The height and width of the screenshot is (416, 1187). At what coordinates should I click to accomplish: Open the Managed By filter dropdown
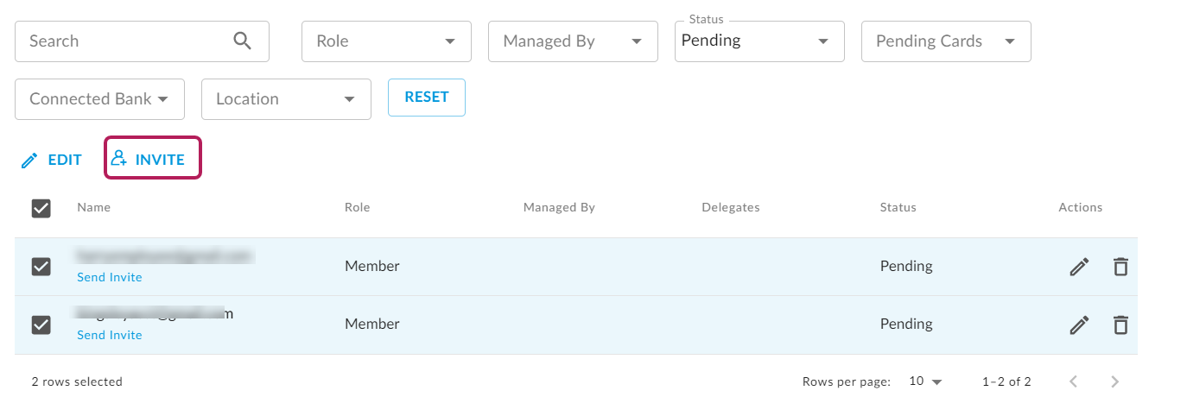pyautogui.click(x=573, y=41)
